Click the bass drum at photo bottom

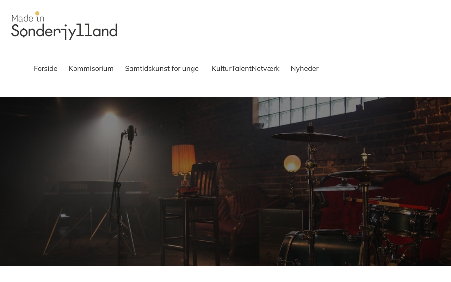[x=319, y=249]
